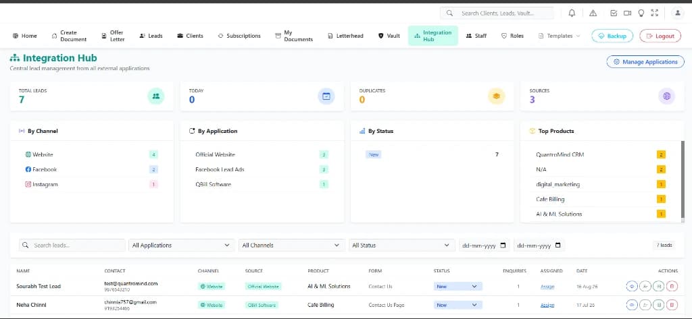Open Letterhead section

[x=345, y=36]
